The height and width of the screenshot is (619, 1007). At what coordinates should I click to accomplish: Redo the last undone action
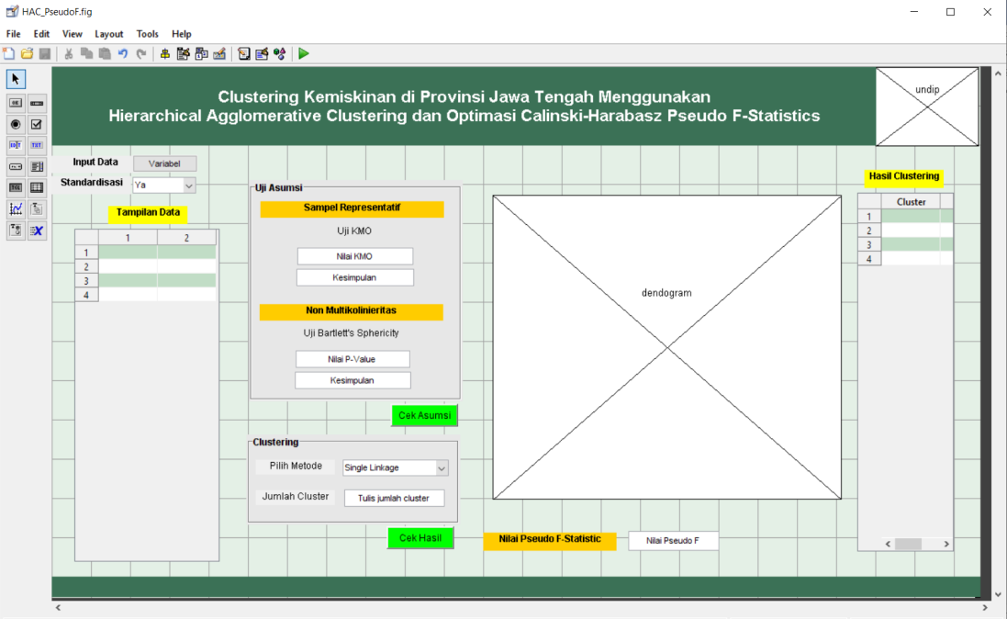click(141, 54)
